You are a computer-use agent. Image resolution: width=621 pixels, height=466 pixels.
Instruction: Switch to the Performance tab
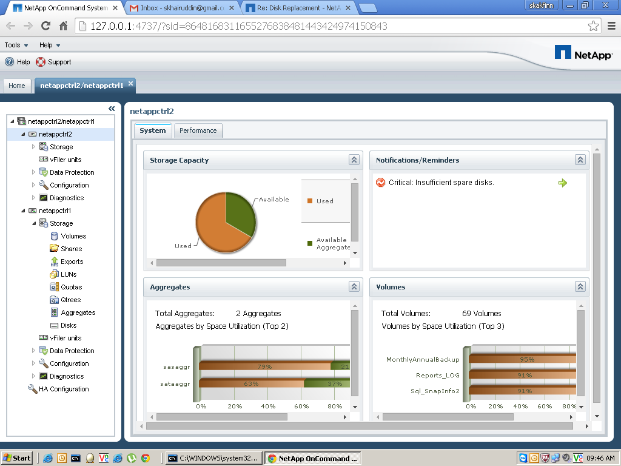tap(198, 130)
